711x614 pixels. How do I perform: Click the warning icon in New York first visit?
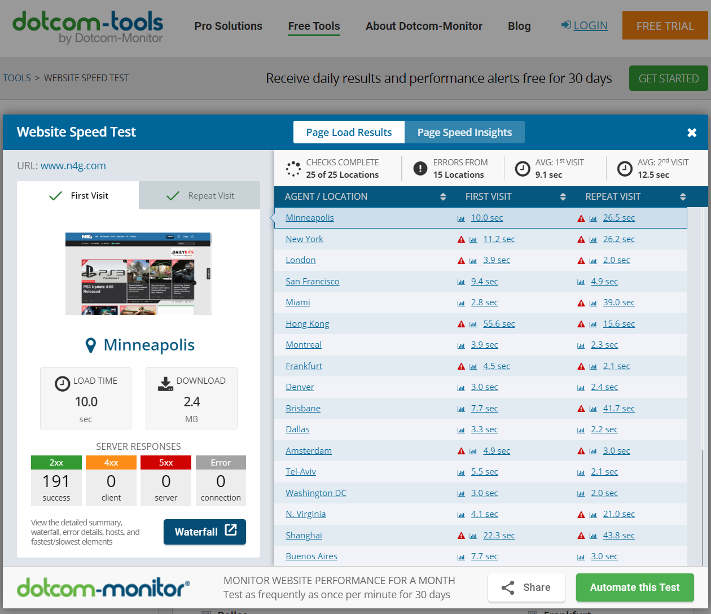pyautogui.click(x=461, y=239)
